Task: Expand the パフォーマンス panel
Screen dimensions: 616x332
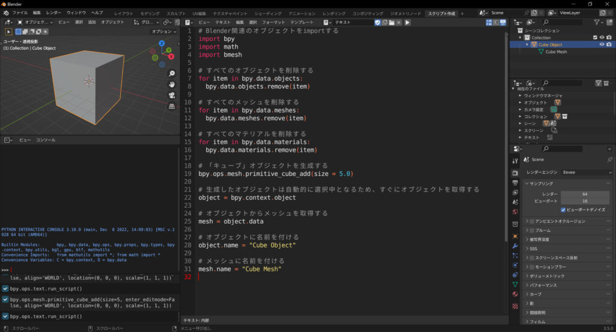Action: pyautogui.click(x=568, y=285)
